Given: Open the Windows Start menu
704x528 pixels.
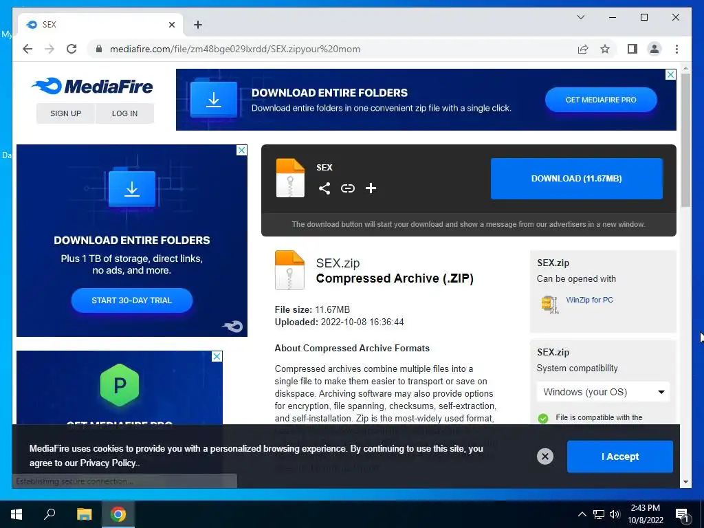Looking at the screenshot, I should [x=16, y=514].
